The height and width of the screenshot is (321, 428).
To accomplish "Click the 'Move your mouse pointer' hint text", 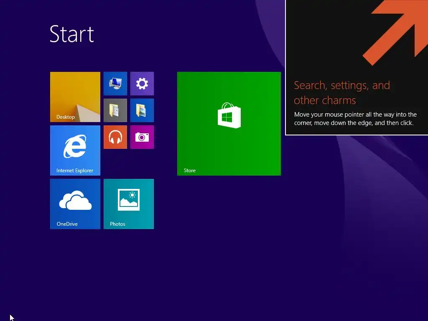I will [x=355, y=118].
